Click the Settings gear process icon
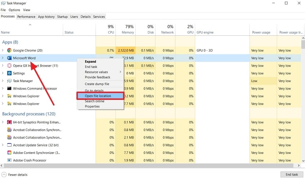Viewport: 305px width, 180px height. (x=9, y=73)
